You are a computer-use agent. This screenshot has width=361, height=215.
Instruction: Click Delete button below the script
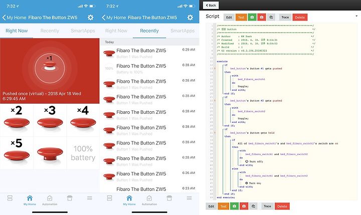pyautogui.click(x=282, y=206)
